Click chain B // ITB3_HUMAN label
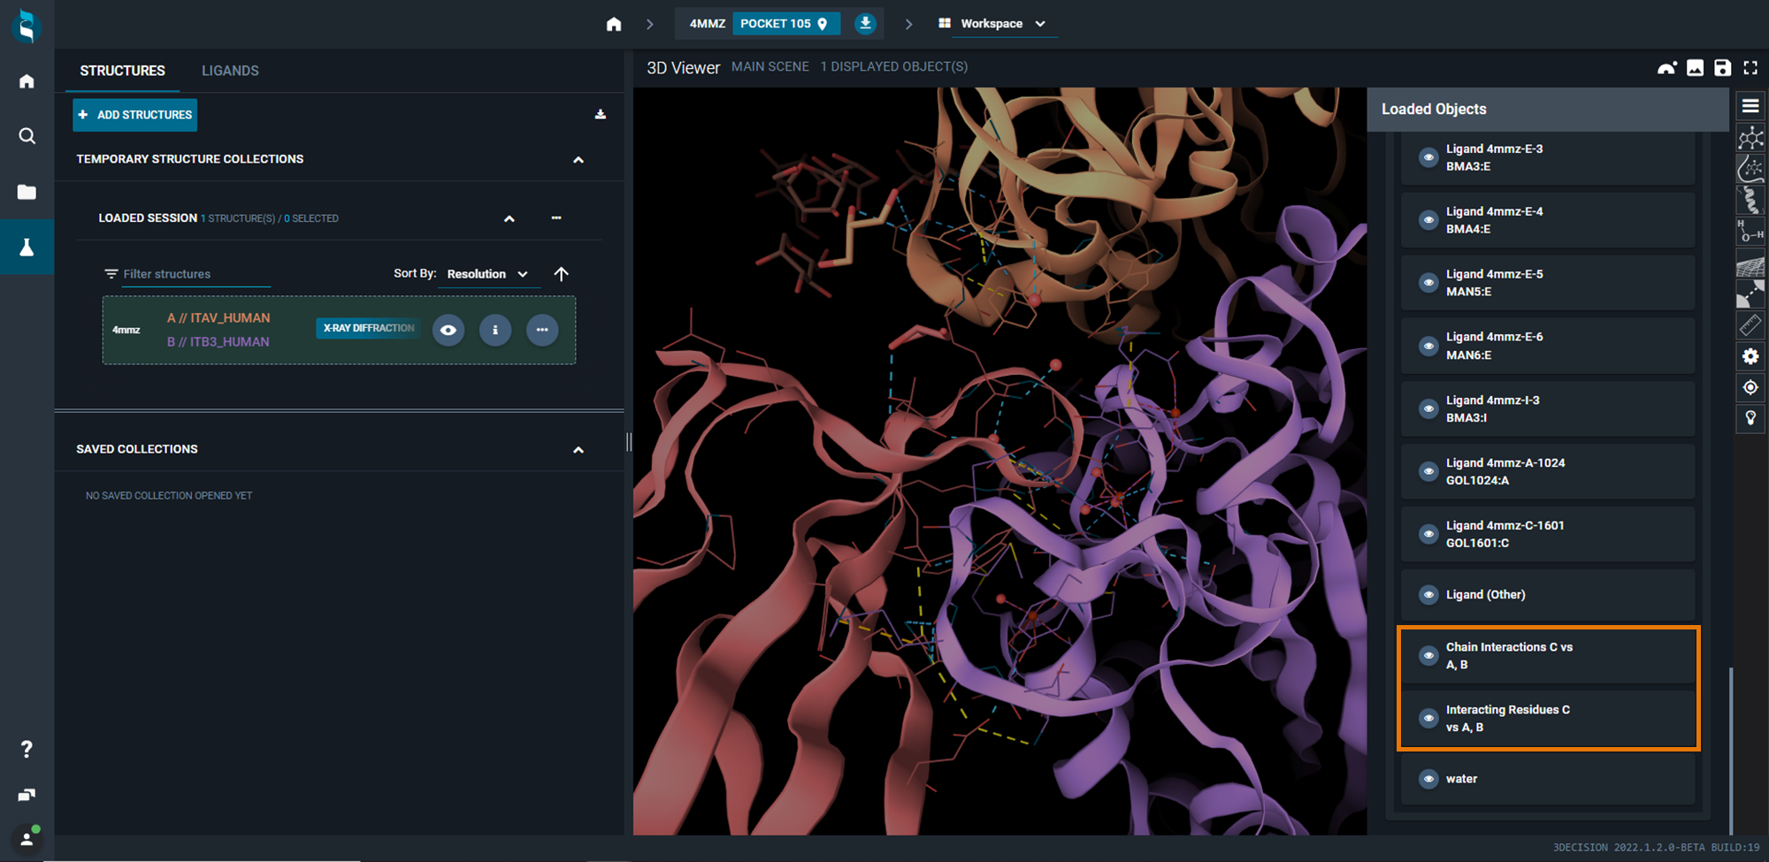1769x862 pixels. [218, 341]
